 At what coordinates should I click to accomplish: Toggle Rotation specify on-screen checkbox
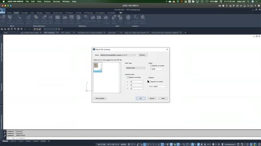point(150,82)
